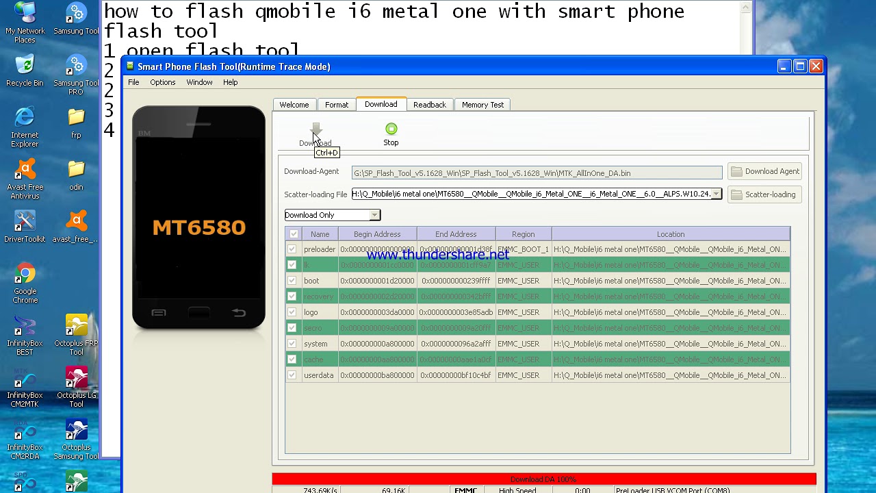Select the Download tab
Screen dimensions: 876x493
coord(381,104)
